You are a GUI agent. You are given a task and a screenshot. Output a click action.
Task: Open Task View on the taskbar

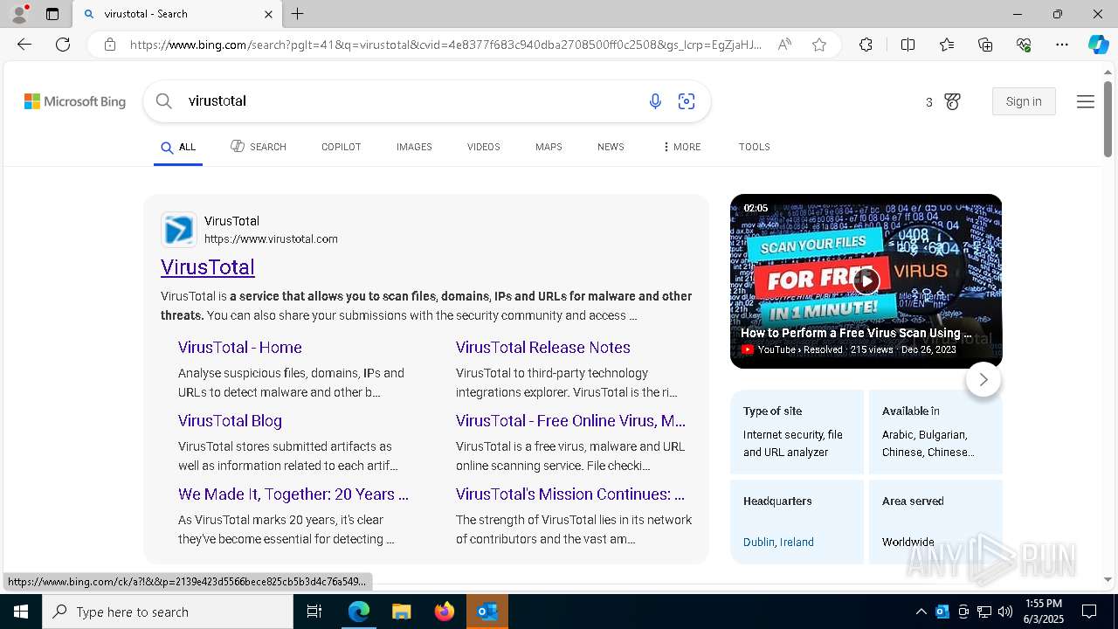coord(314,612)
